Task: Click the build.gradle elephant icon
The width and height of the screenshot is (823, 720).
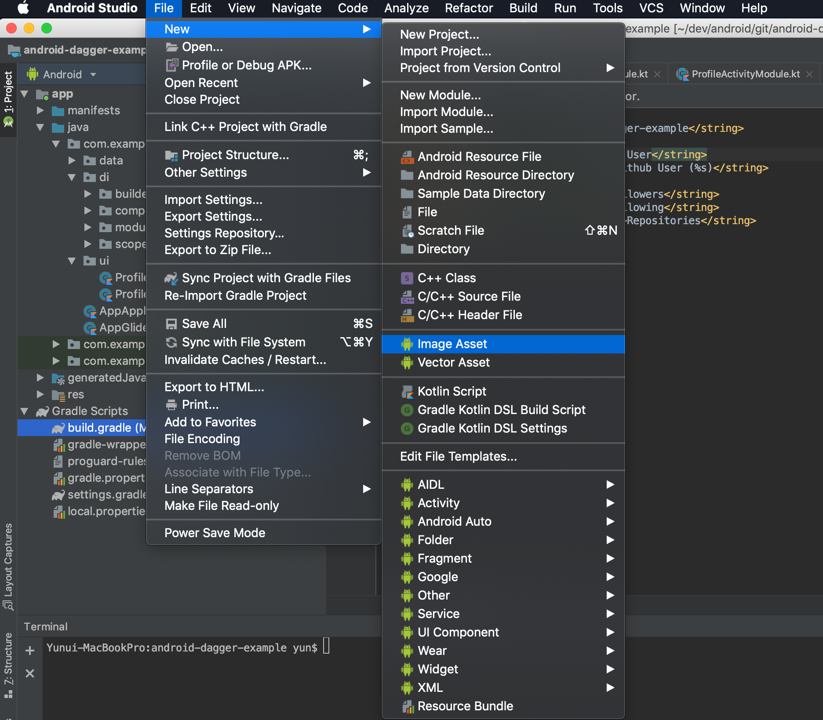Action: [x=58, y=428]
